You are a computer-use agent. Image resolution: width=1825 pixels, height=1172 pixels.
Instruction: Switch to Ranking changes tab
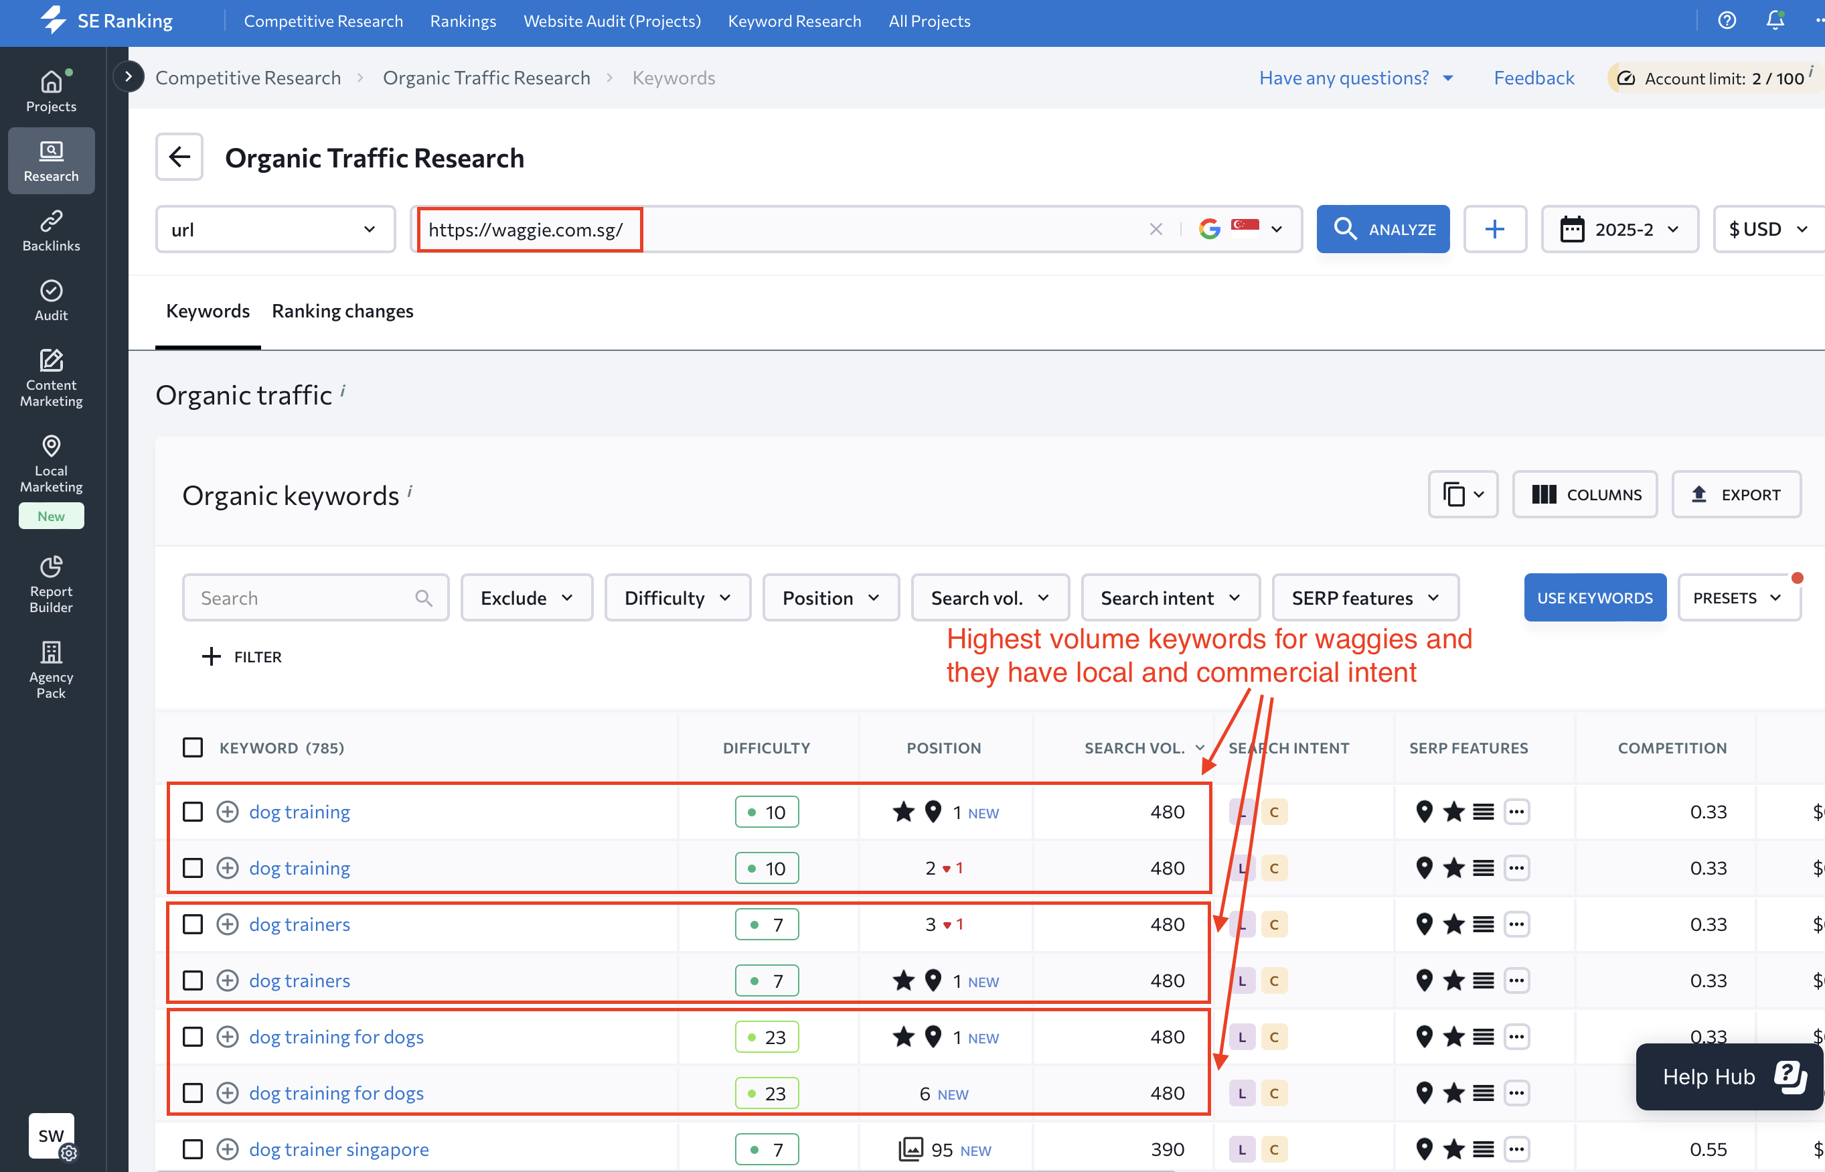[342, 311]
